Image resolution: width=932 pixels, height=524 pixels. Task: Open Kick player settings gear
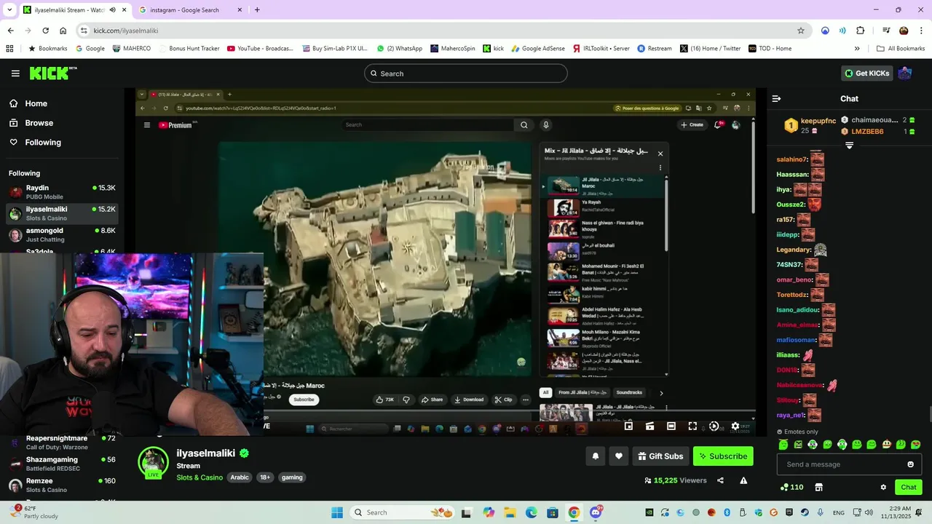(735, 426)
